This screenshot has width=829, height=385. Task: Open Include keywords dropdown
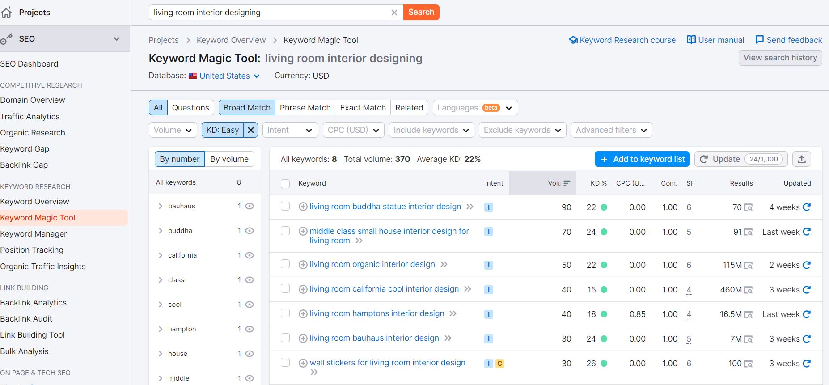[431, 130]
